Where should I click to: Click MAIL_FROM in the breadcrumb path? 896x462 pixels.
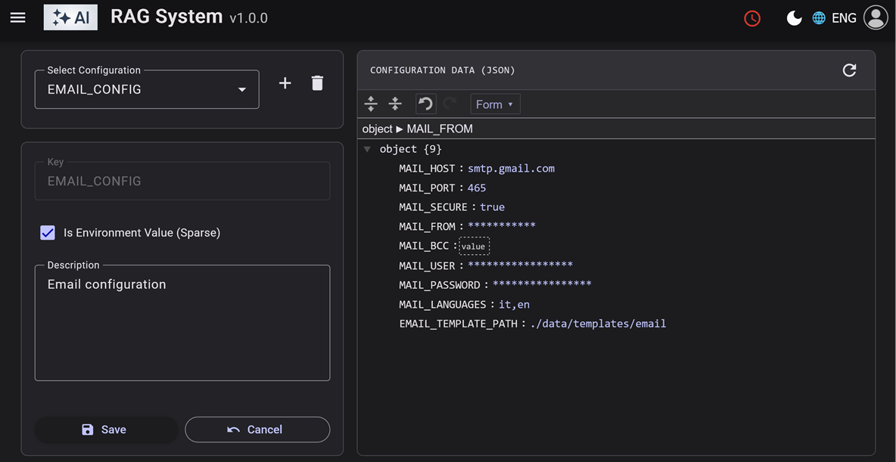coord(440,129)
